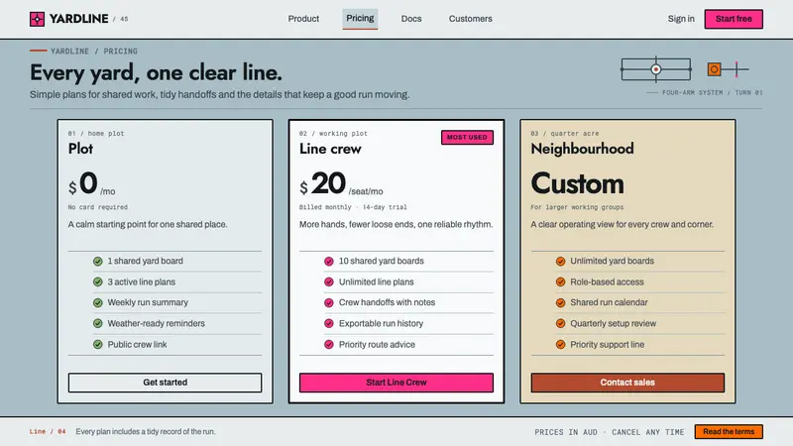Click the Contact sales button
Screen dimensions: 793x446
click(627, 383)
